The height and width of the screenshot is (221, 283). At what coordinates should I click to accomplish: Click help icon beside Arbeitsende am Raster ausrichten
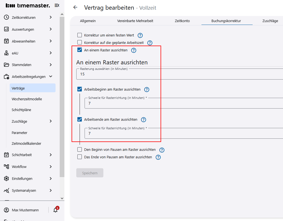[x=143, y=120]
